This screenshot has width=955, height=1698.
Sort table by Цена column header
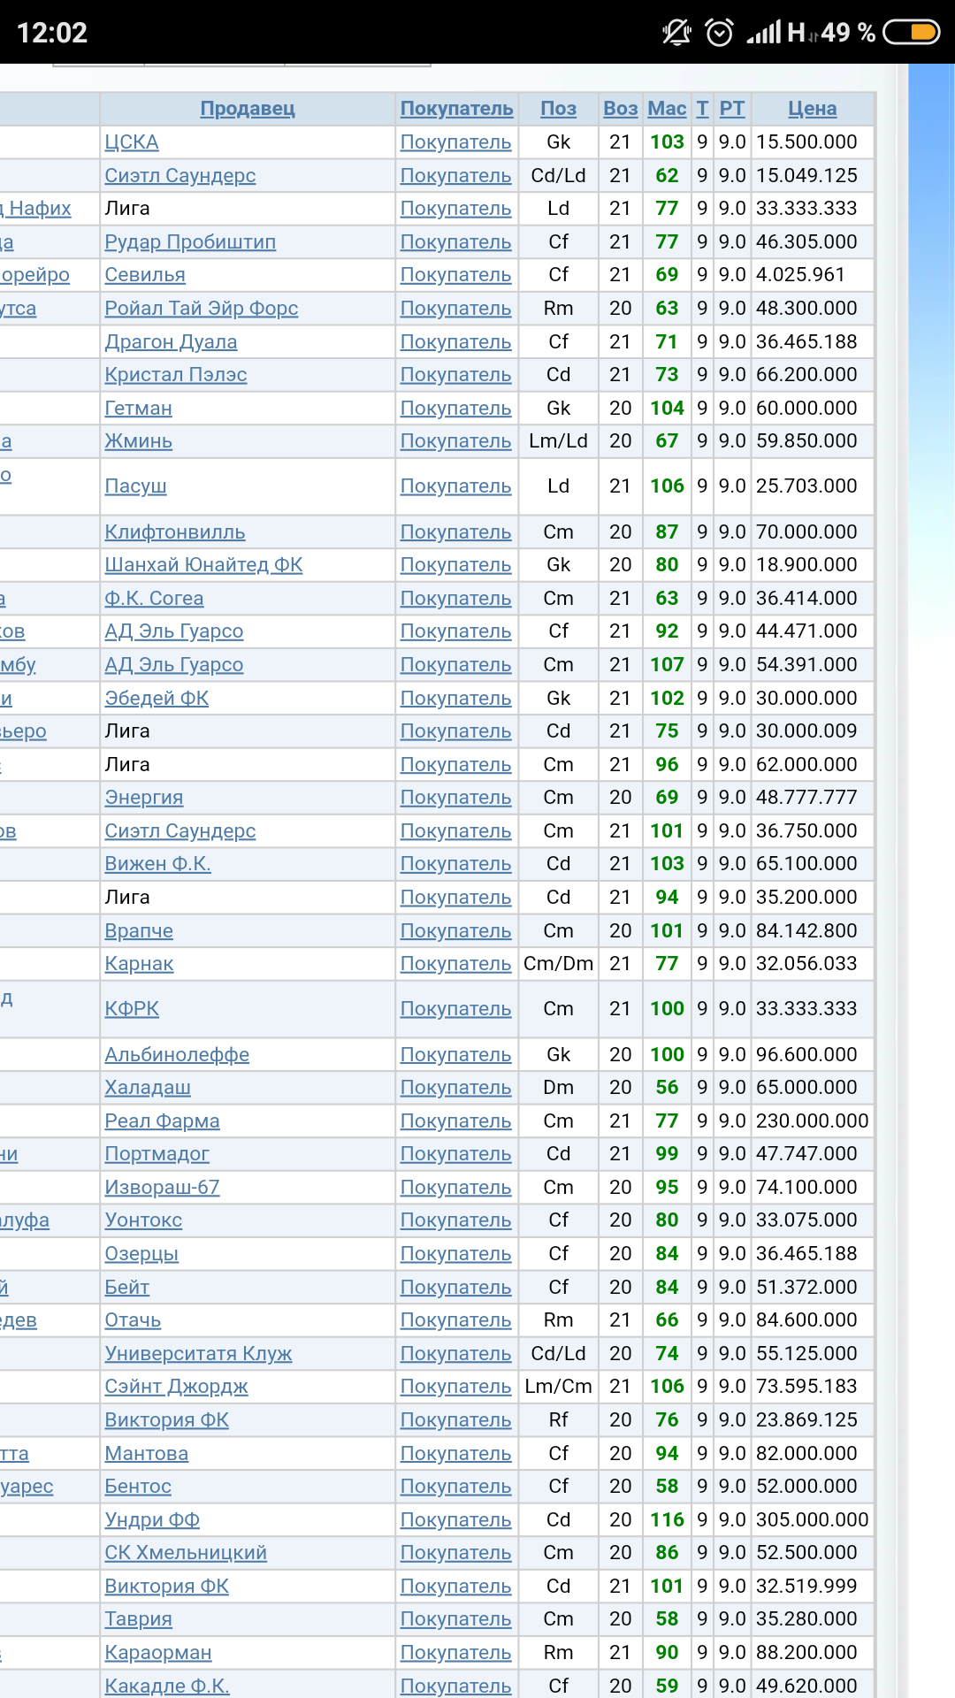(812, 109)
